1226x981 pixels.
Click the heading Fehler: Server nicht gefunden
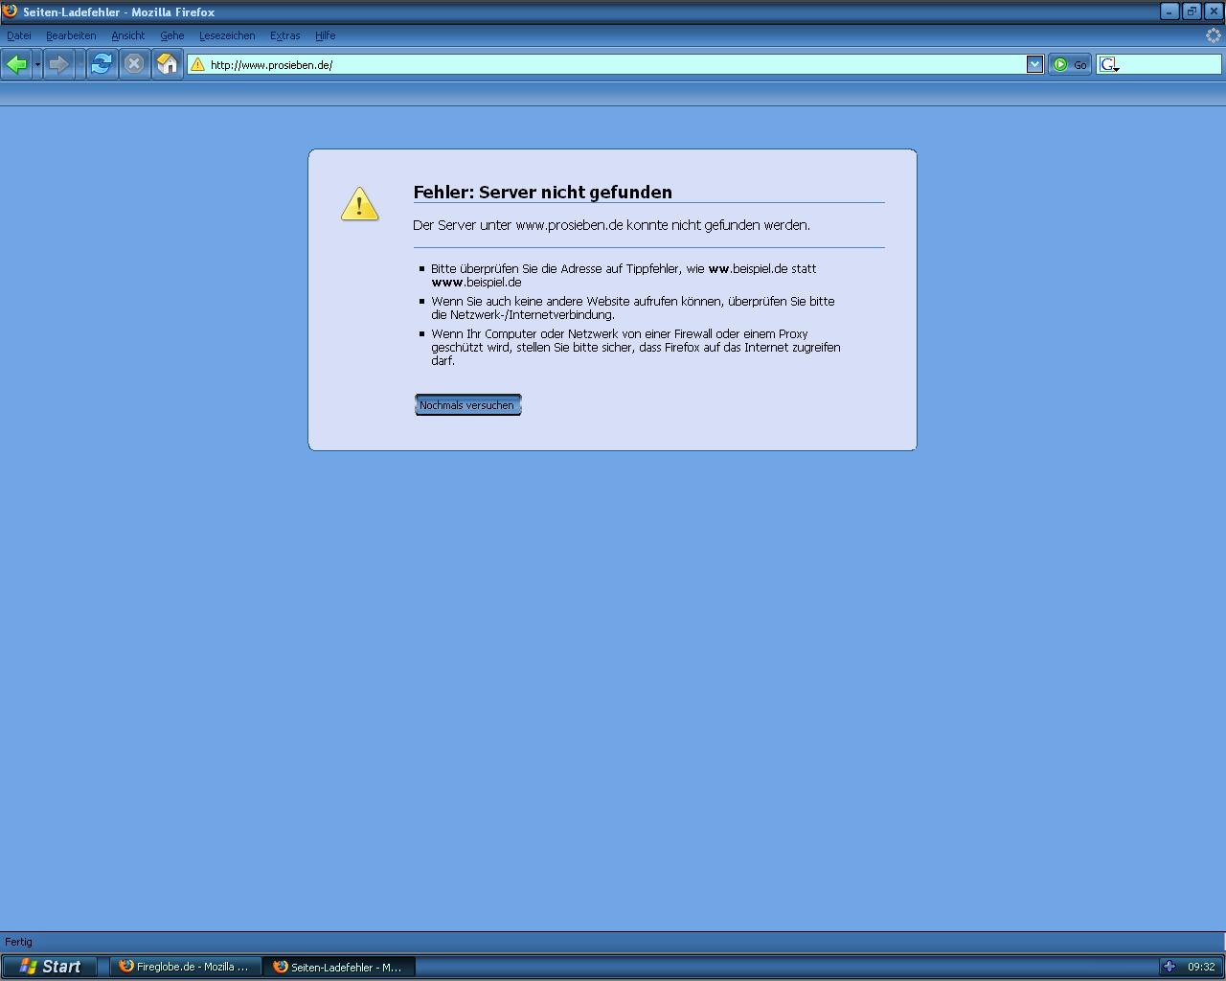pyautogui.click(x=542, y=192)
